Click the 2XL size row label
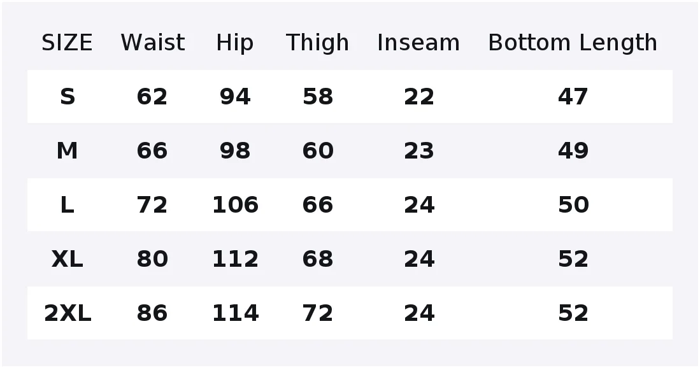 tap(68, 313)
